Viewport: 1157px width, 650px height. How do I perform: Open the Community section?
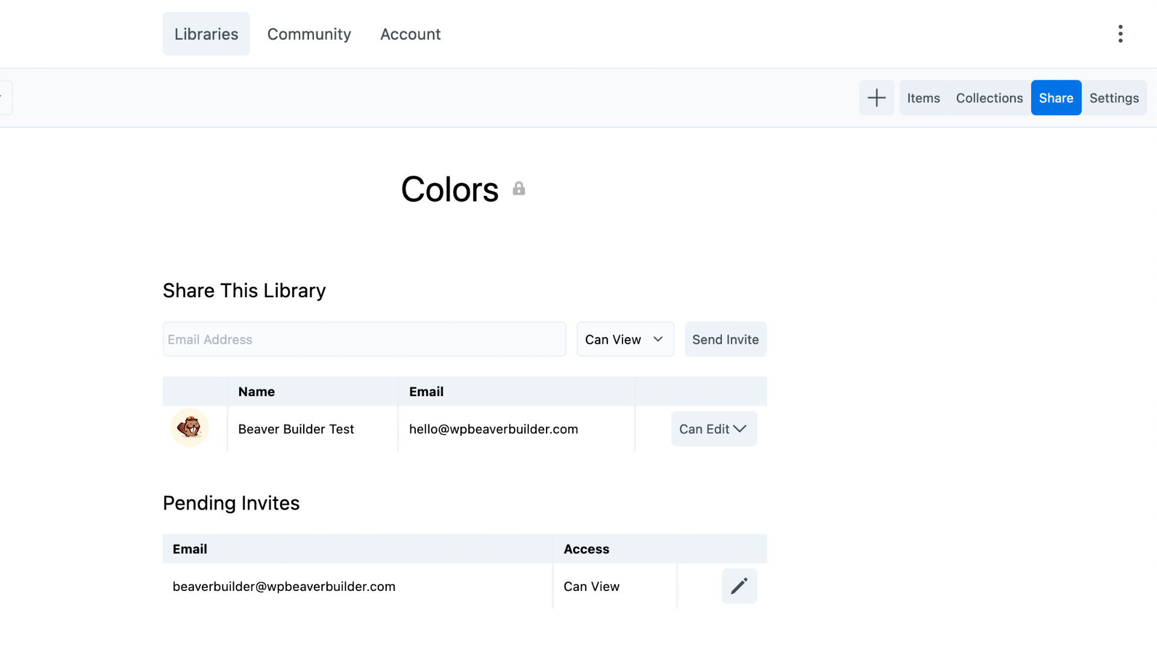[x=309, y=34]
